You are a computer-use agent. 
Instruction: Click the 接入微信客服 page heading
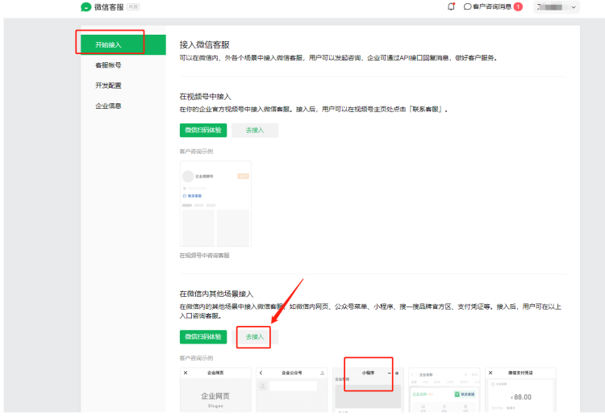click(x=205, y=44)
